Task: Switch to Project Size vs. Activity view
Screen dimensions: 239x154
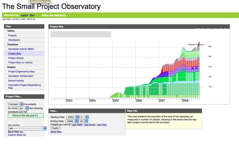Action: click(x=20, y=62)
